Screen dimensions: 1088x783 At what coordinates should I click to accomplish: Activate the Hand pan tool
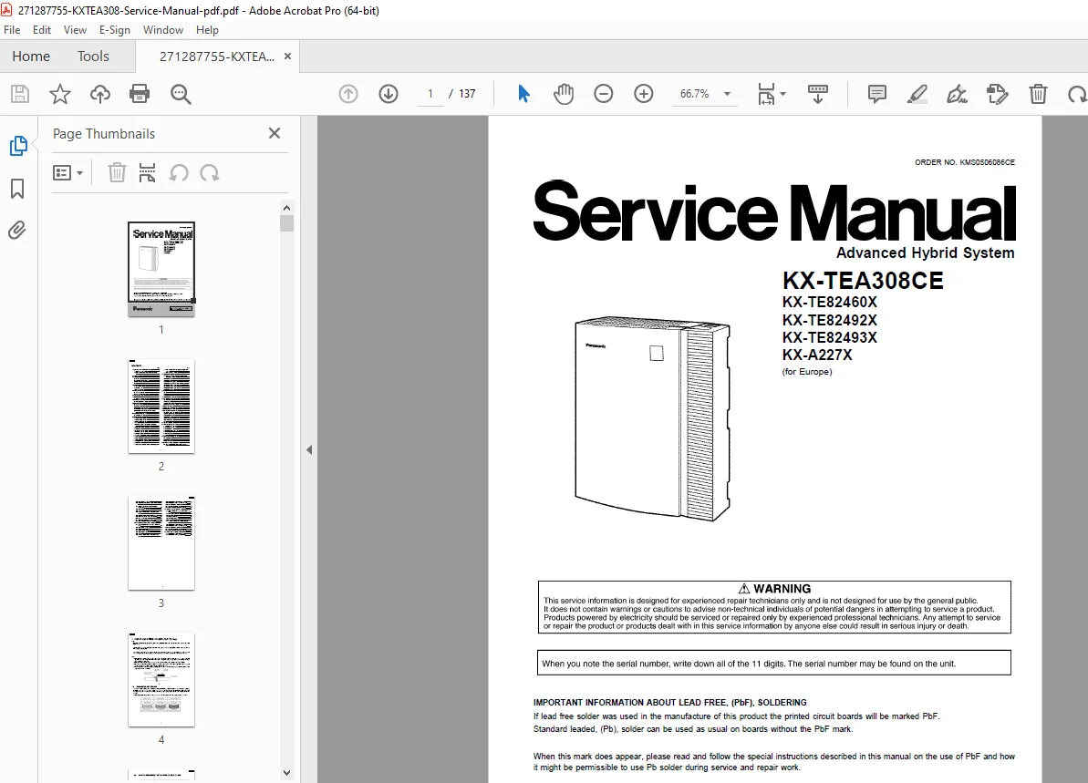564,94
